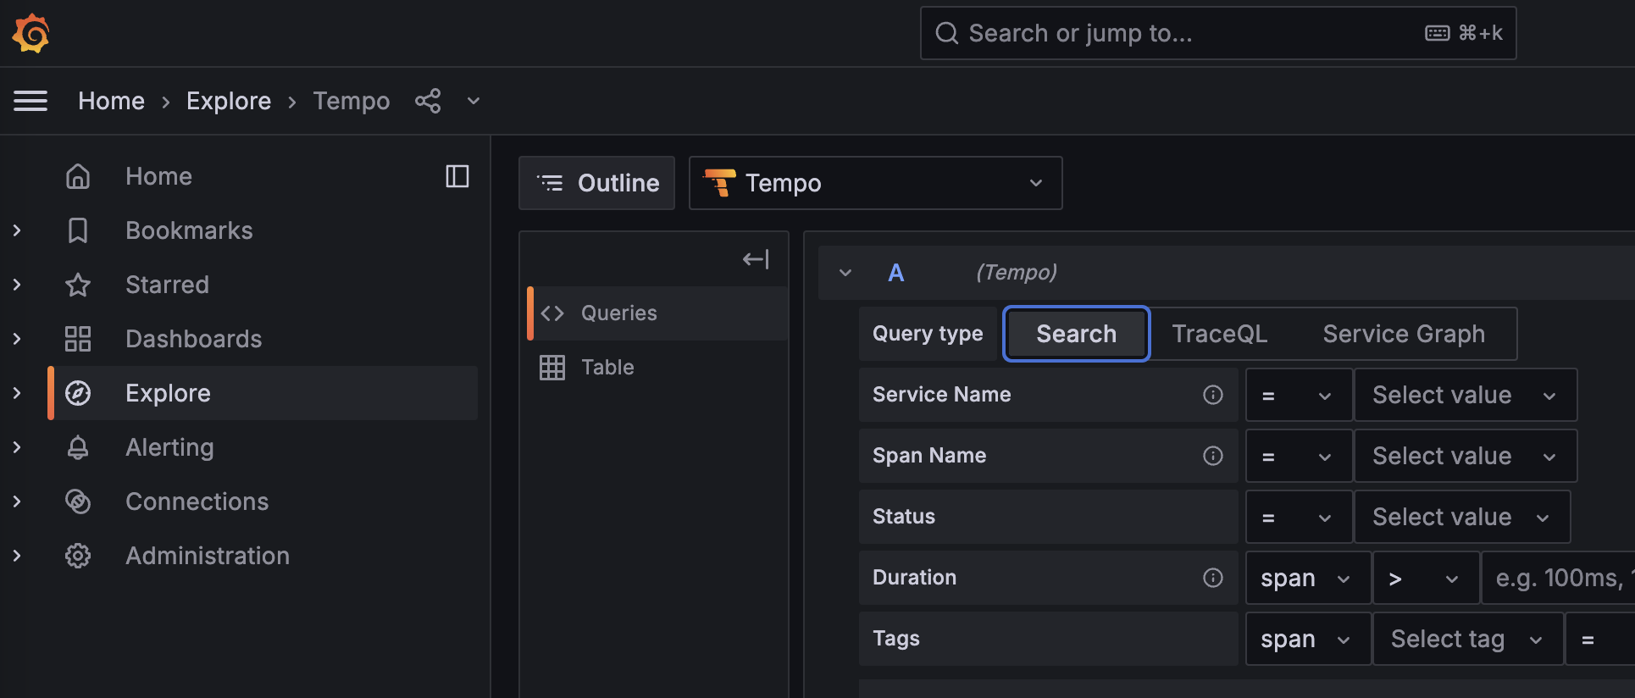The width and height of the screenshot is (1635, 698).
Task: Click the Explore compass icon
Action: (x=78, y=393)
